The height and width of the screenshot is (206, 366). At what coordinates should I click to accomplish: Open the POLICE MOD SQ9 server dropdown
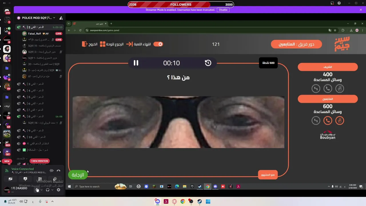coord(54,18)
